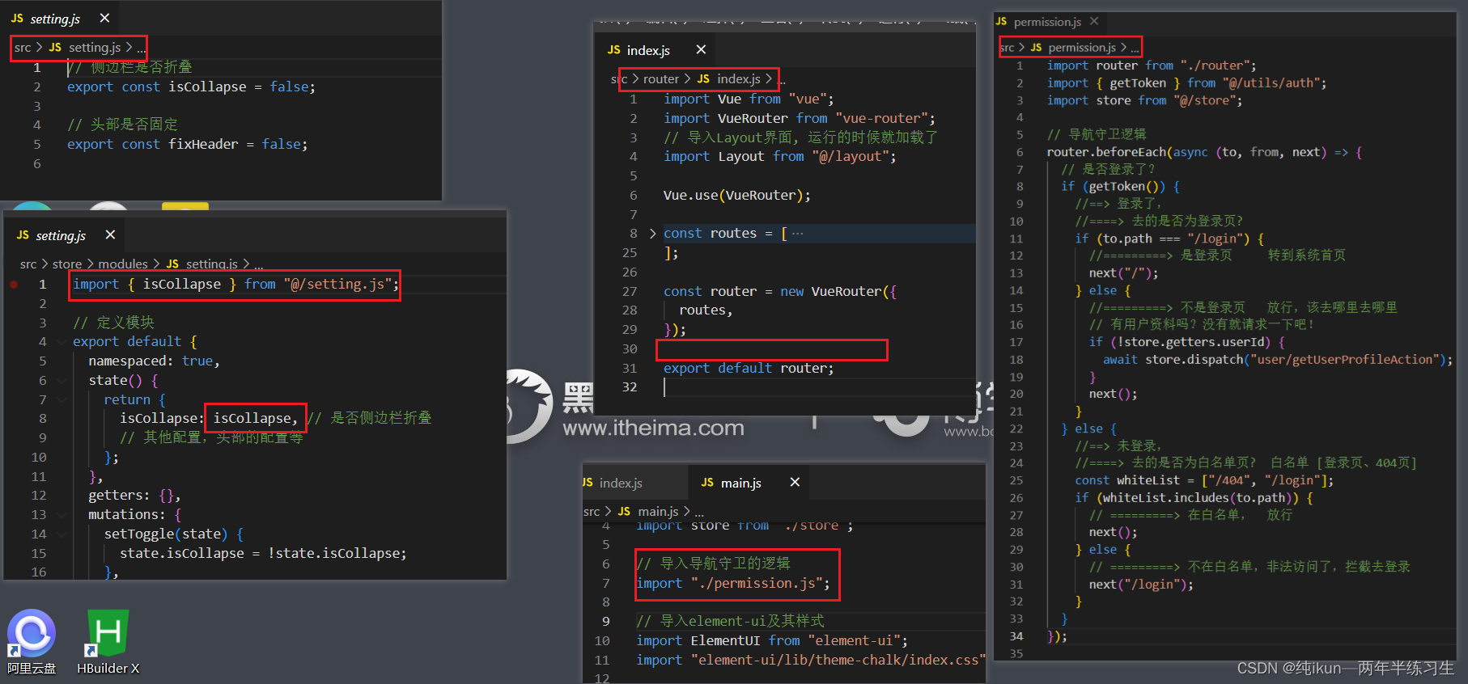
Task: Launch the HBuilder X desktop shortcut
Action: tap(108, 642)
